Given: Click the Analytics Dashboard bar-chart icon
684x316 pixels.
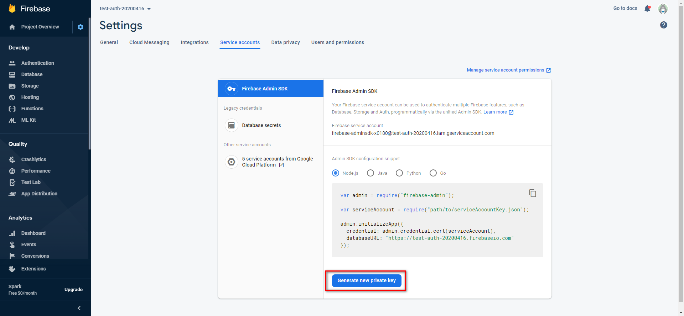Looking at the screenshot, I should (x=12, y=233).
